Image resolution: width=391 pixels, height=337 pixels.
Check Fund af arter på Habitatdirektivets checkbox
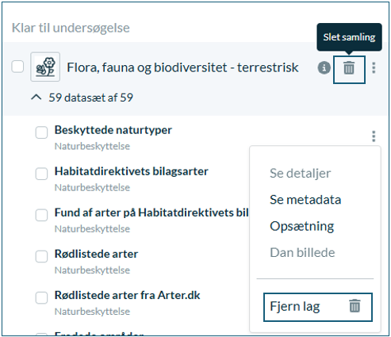[41, 215]
